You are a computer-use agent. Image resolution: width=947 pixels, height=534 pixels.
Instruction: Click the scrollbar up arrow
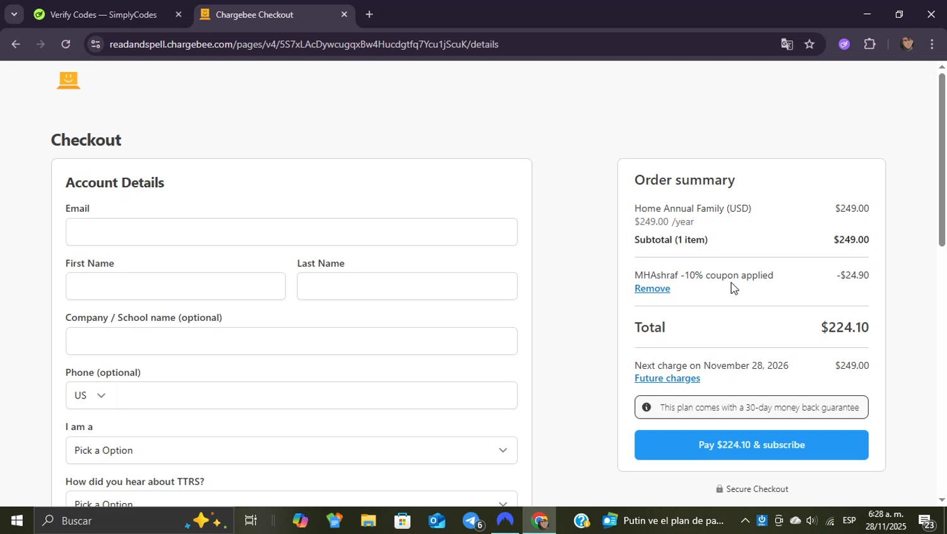(x=942, y=66)
